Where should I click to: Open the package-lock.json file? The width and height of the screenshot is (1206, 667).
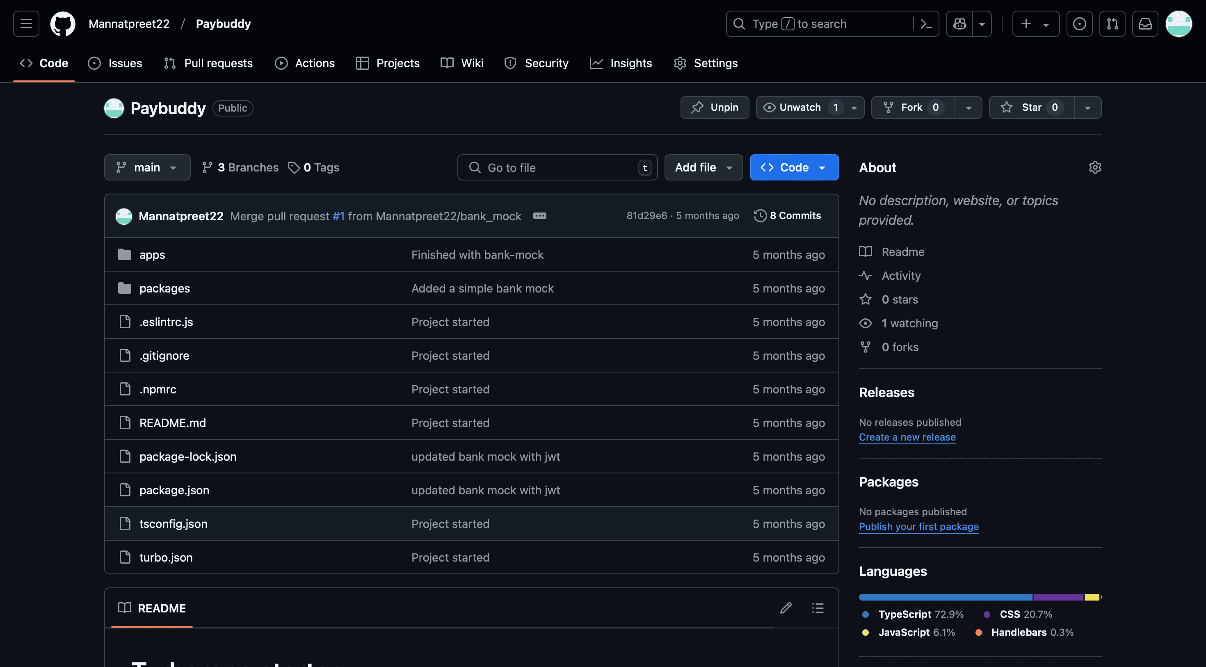188,457
